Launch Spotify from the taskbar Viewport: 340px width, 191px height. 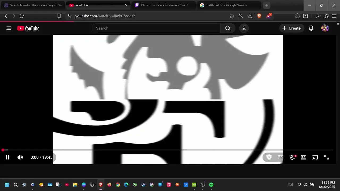(x=211, y=185)
